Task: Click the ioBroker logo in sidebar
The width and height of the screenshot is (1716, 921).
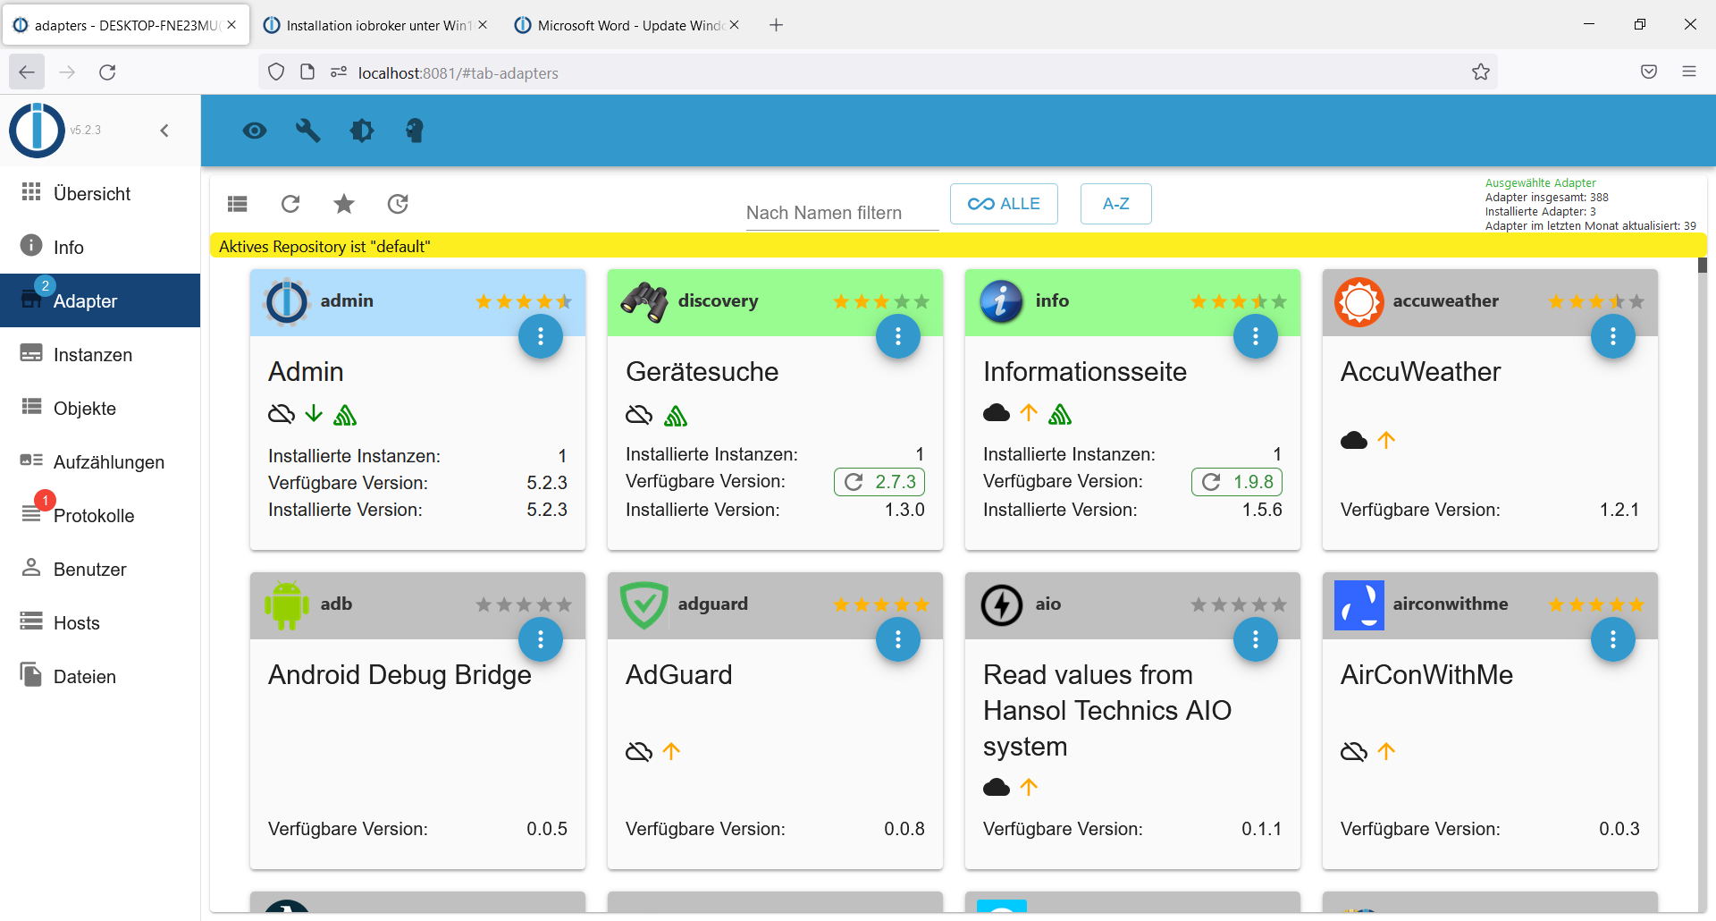Action: pos(37,130)
